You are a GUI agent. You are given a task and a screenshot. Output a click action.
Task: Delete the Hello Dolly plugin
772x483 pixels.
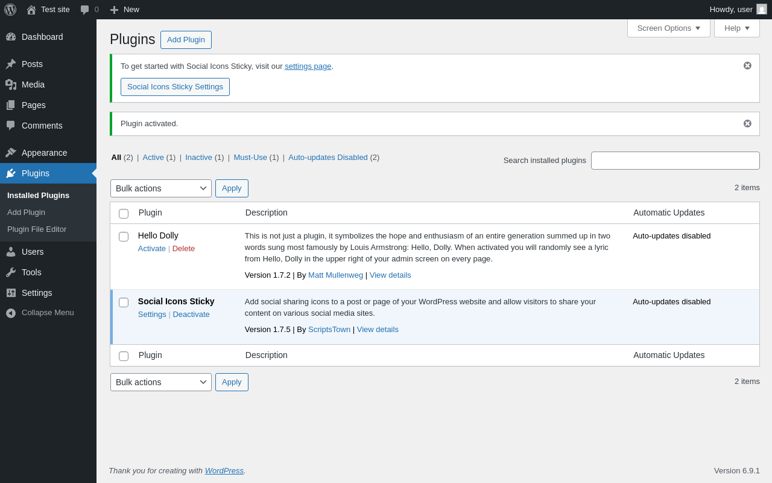(x=183, y=249)
